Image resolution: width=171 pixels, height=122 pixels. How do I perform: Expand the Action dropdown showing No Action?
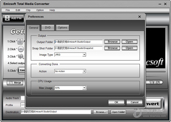84,71
